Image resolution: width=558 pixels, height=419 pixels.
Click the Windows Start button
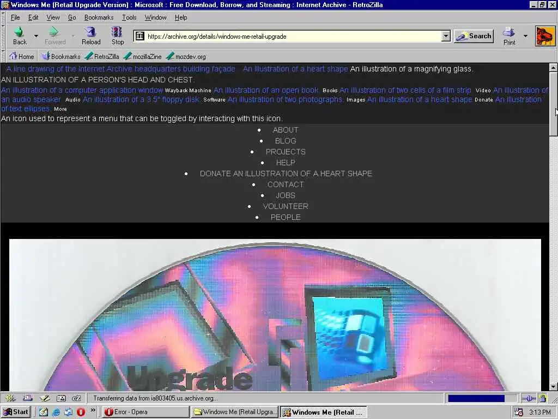pyautogui.click(x=16, y=412)
